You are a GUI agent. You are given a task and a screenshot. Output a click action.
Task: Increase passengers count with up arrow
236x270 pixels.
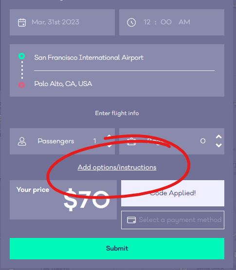[109, 137]
